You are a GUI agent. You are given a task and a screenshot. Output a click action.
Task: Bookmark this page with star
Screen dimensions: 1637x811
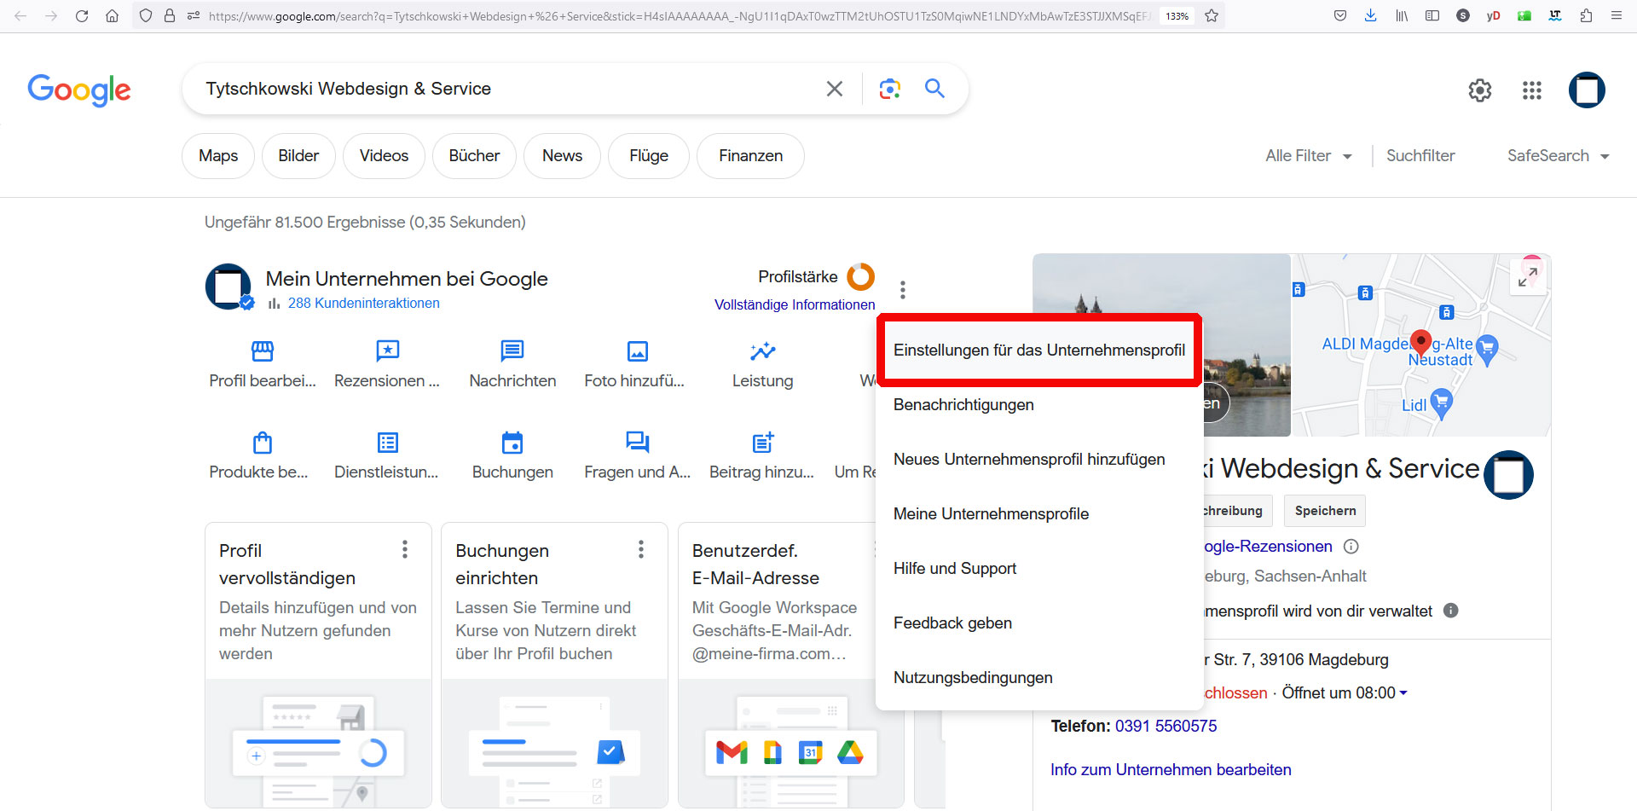[x=1212, y=15]
